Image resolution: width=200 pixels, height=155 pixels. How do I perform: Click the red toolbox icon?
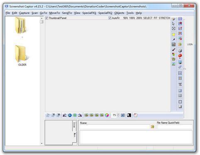click(180, 56)
